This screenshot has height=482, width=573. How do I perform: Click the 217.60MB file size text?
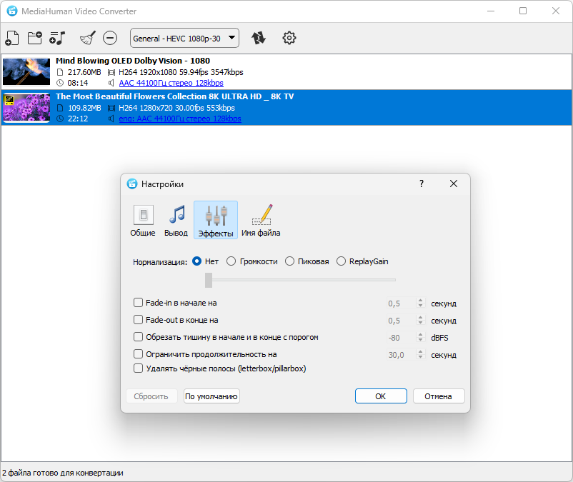coord(84,72)
